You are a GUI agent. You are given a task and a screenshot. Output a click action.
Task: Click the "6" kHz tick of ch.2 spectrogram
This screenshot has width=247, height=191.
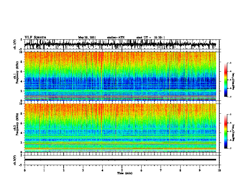(22, 123)
